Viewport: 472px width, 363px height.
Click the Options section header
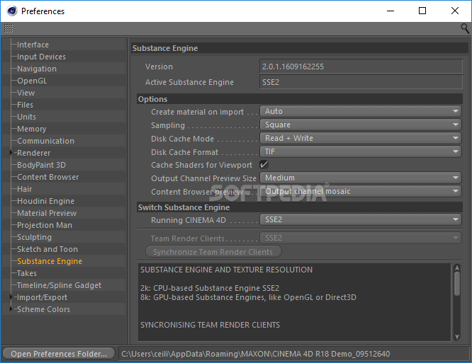click(300, 99)
